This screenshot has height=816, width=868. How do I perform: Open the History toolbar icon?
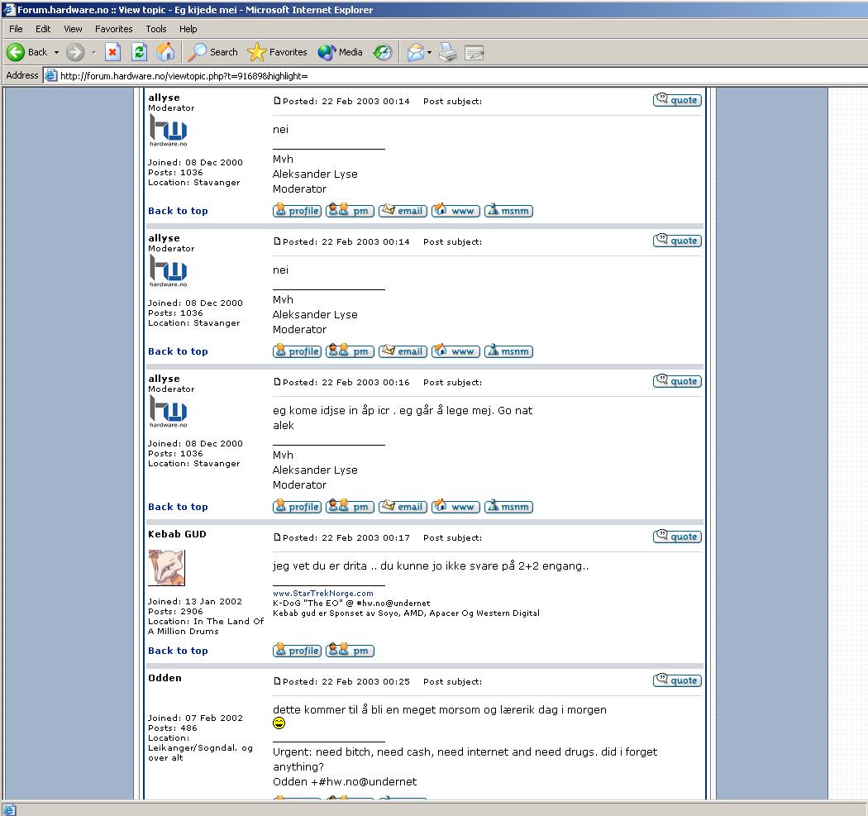click(383, 52)
